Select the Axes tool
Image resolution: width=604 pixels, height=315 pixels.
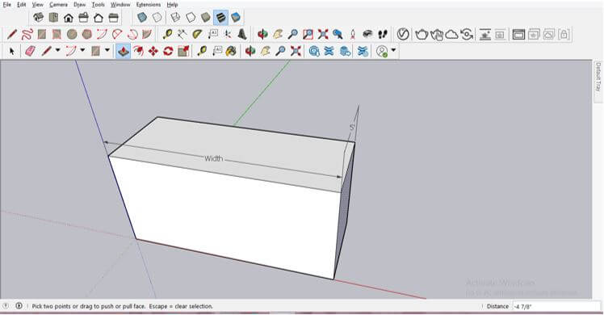coord(227,34)
